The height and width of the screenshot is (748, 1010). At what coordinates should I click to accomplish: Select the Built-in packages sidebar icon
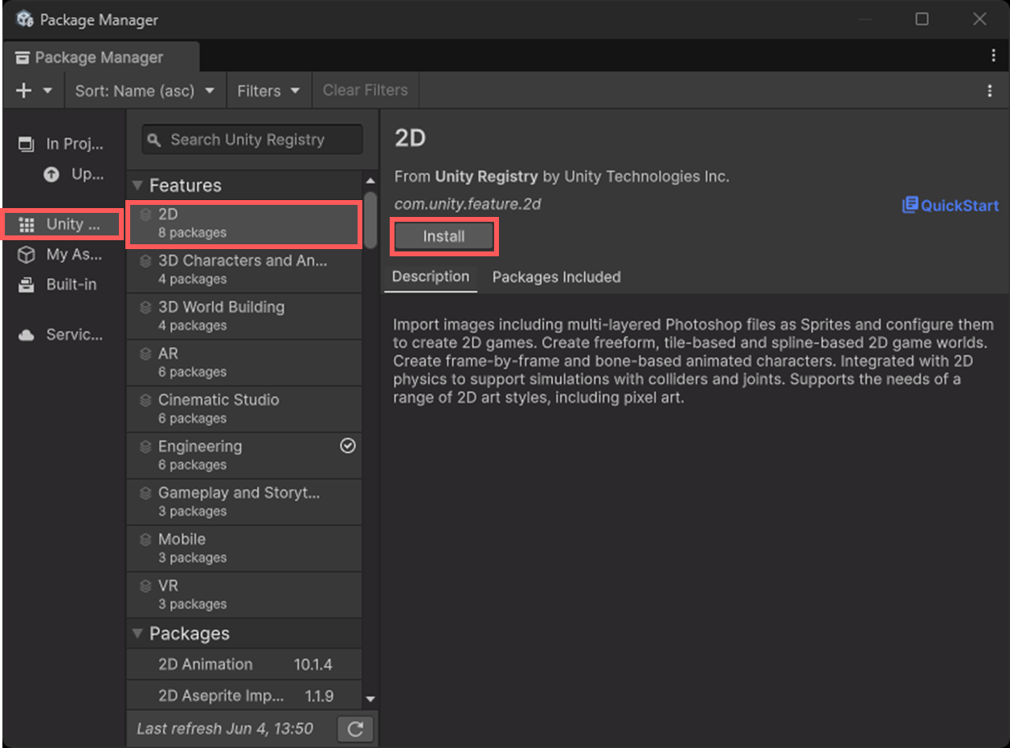pos(27,284)
